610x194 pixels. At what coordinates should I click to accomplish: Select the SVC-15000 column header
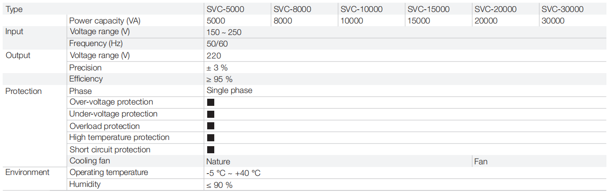429,9
